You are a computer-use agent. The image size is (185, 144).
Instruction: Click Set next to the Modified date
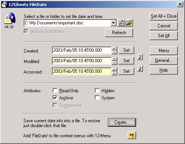pos(126,61)
